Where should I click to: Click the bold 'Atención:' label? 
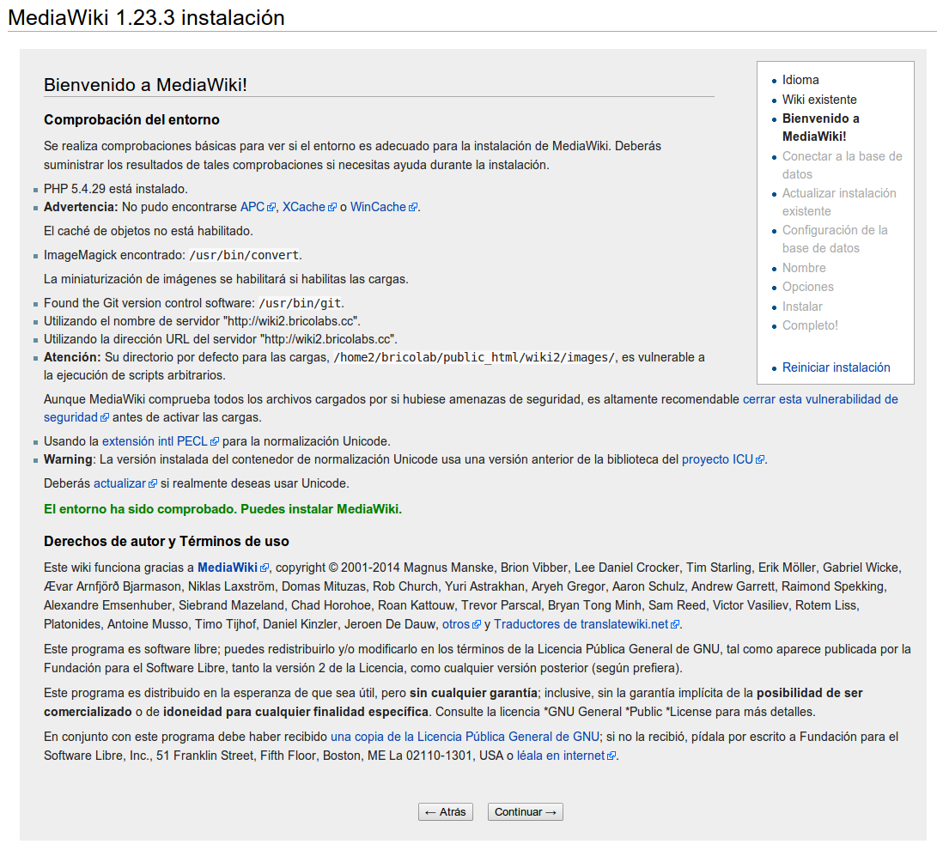tap(72, 357)
